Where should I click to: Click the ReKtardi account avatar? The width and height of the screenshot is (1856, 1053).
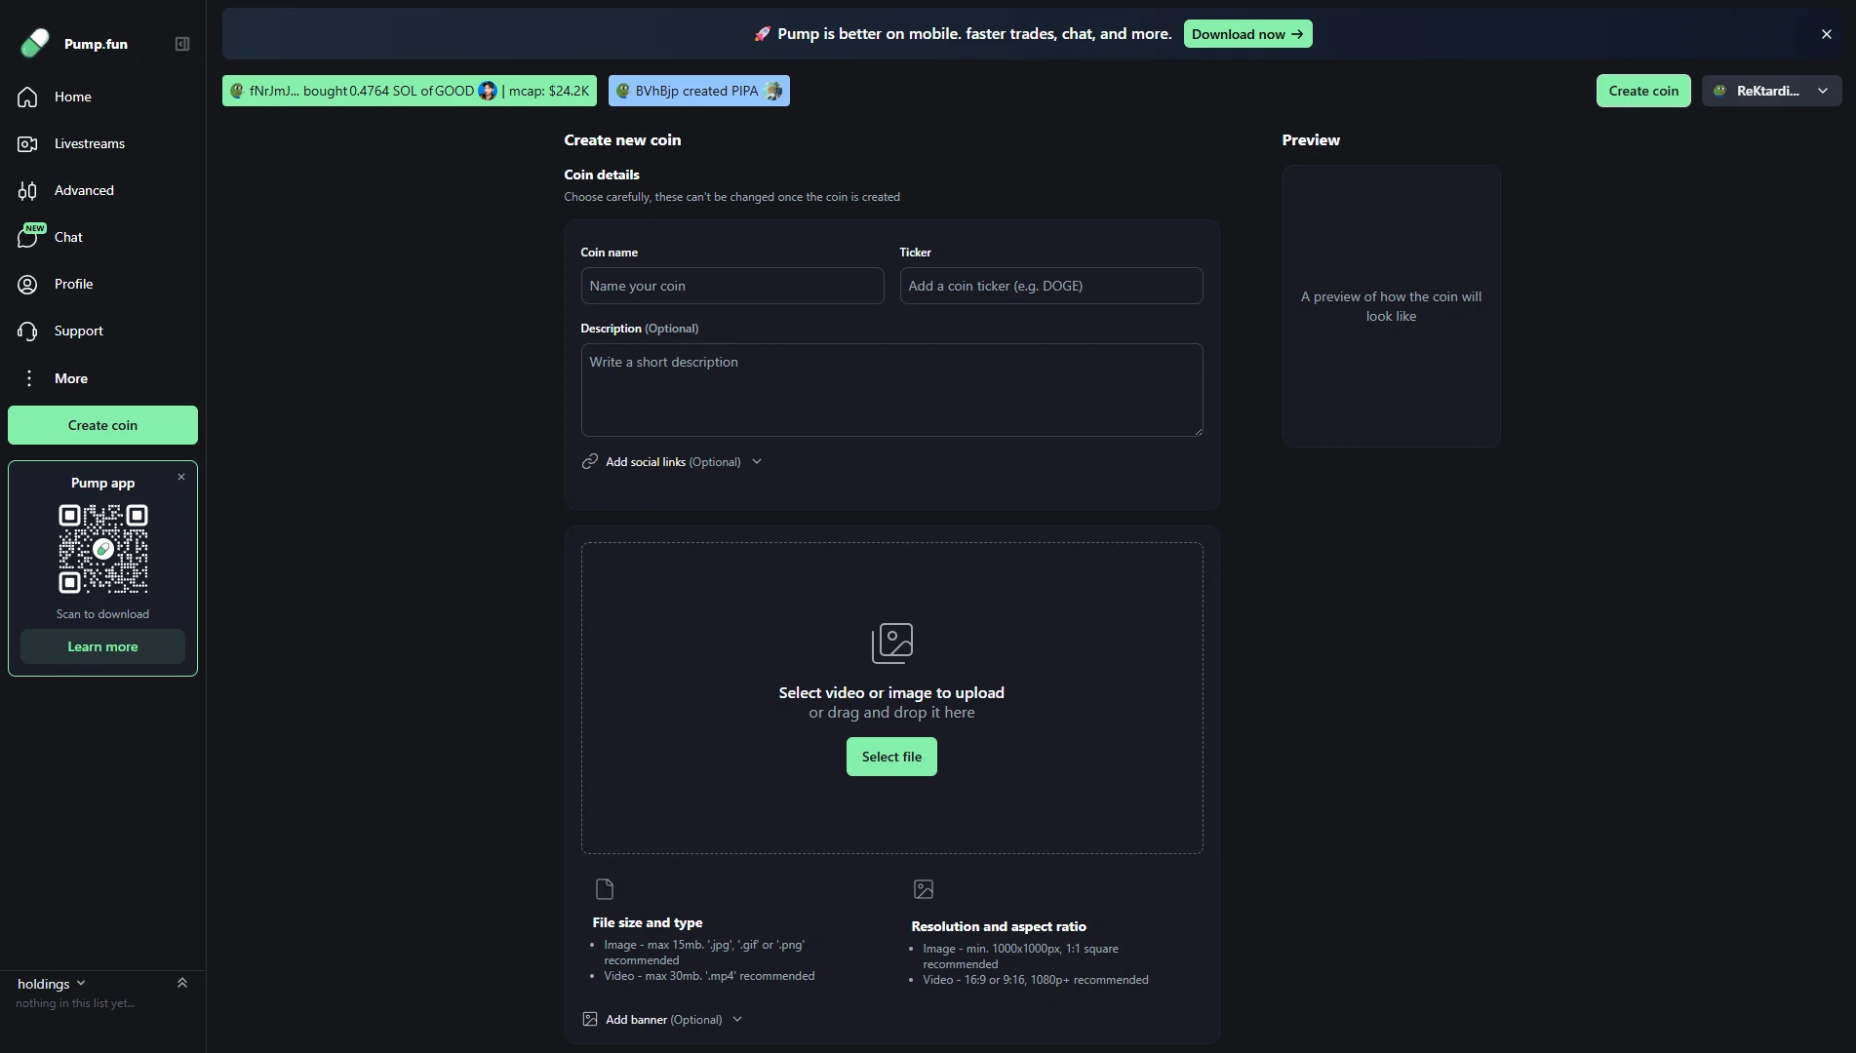[1720, 91]
